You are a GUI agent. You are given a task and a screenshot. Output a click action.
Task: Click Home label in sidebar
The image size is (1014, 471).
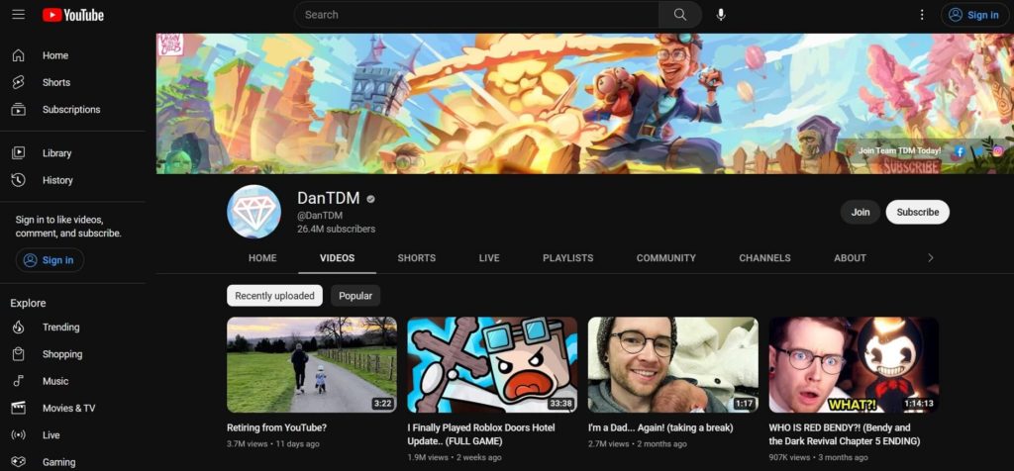[x=55, y=55]
